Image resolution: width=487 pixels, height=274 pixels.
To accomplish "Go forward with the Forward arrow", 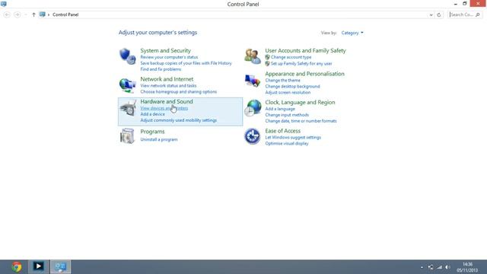I will 17,14.
